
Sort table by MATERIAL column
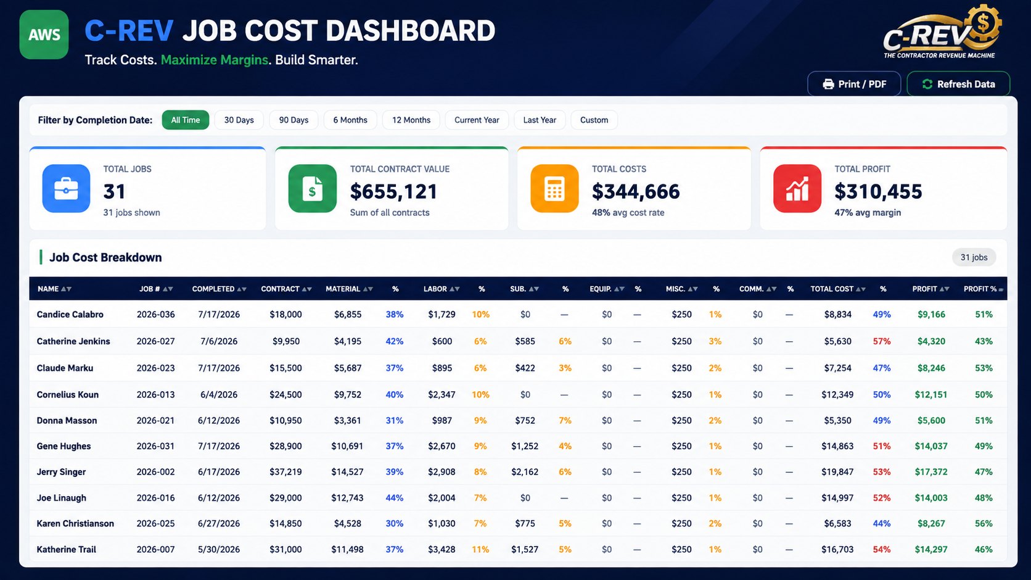(x=349, y=289)
